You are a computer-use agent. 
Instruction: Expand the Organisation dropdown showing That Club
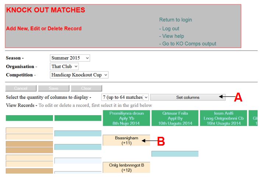(x=64, y=66)
